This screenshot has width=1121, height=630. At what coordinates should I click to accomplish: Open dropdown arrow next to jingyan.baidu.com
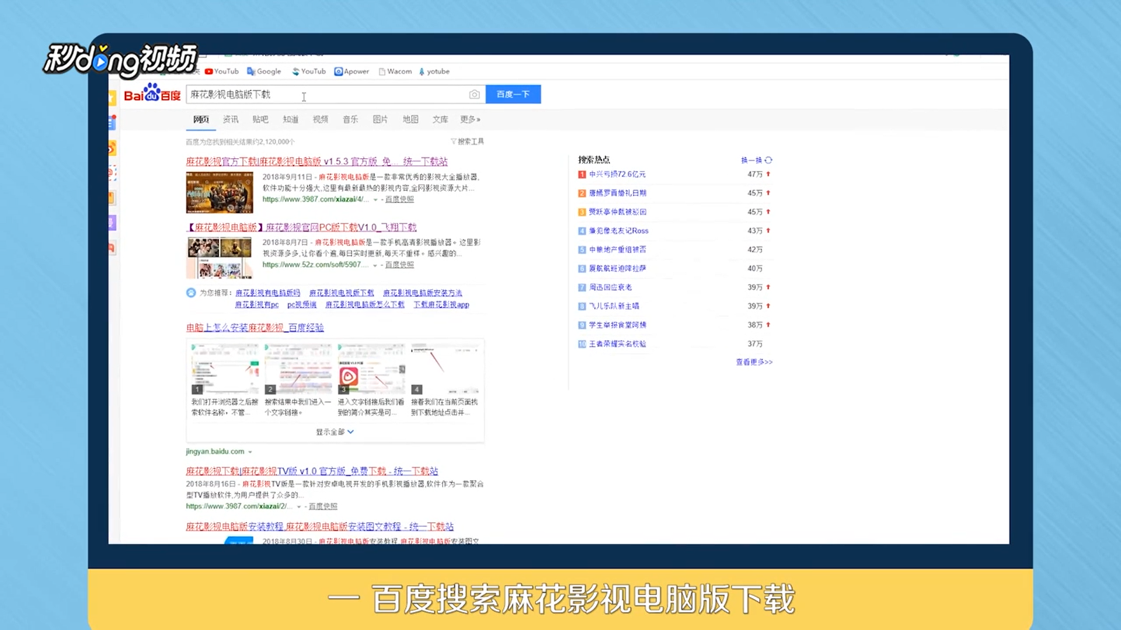(250, 452)
